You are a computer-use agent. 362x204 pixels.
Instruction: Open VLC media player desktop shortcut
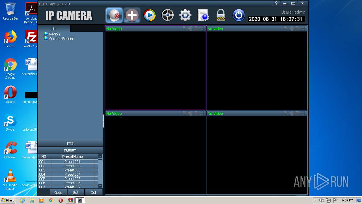[x=10, y=180]
